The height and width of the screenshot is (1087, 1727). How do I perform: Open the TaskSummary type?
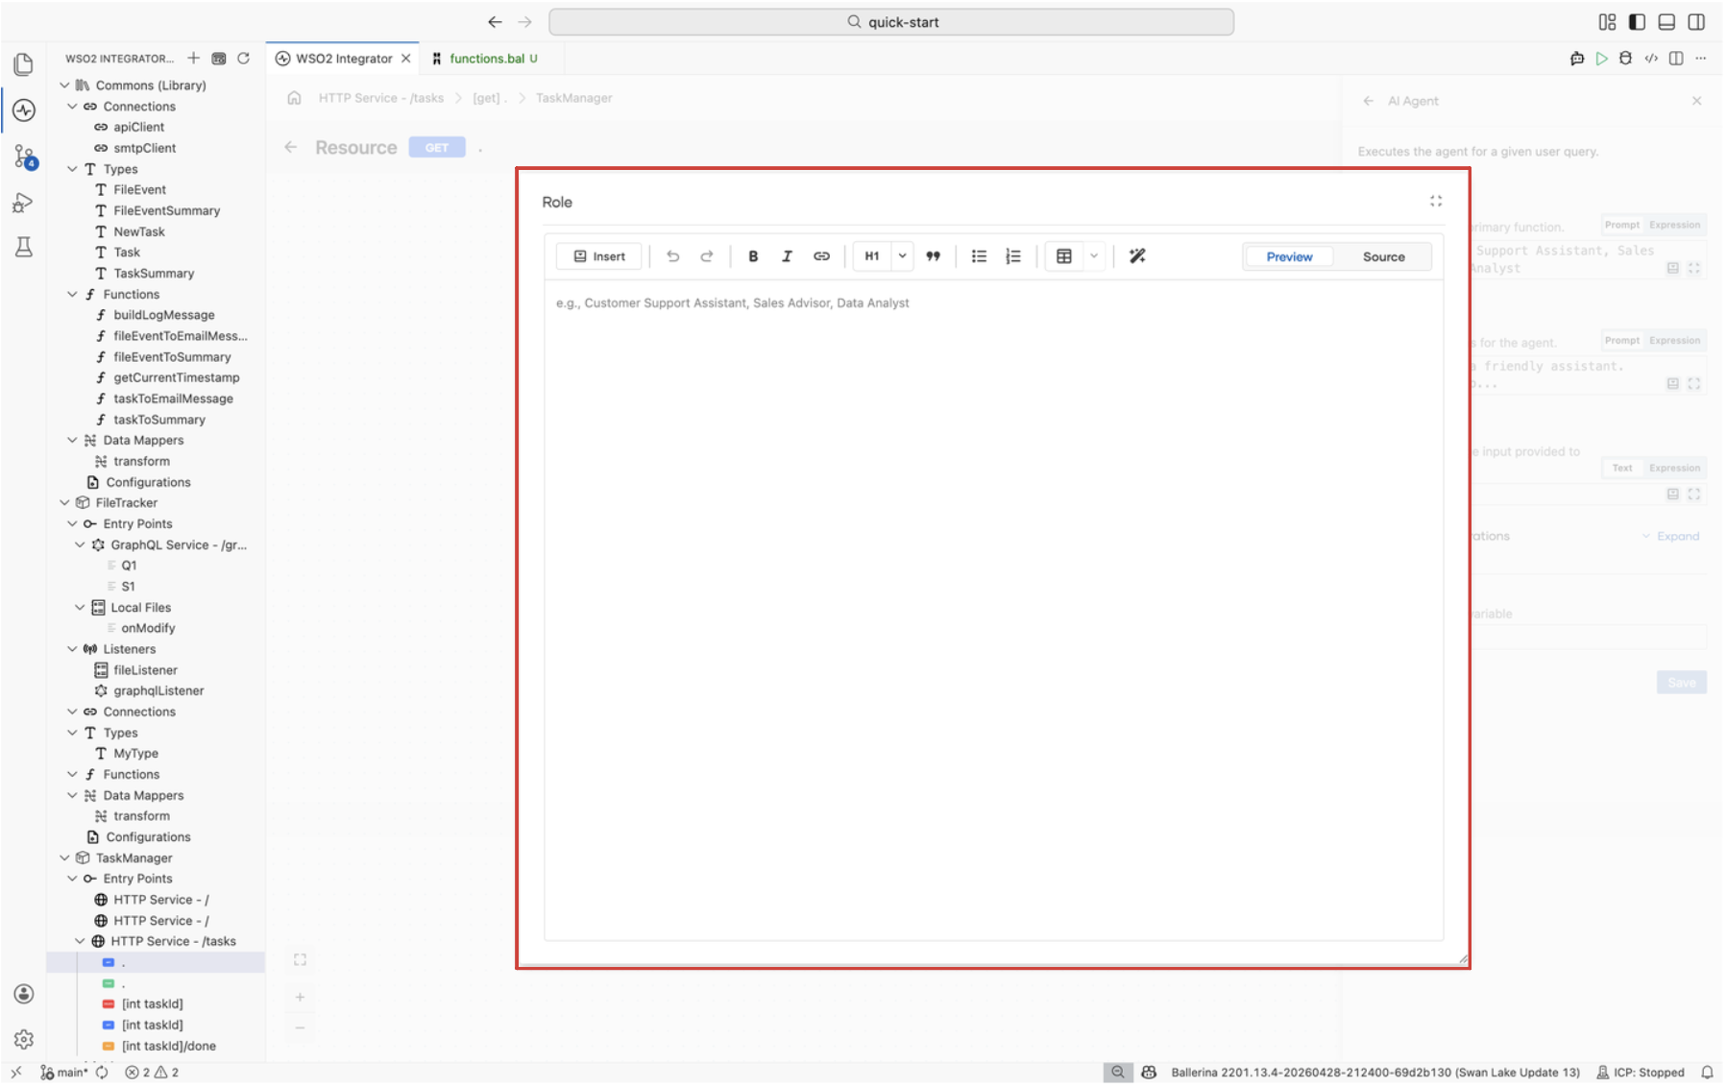point(154,274)
